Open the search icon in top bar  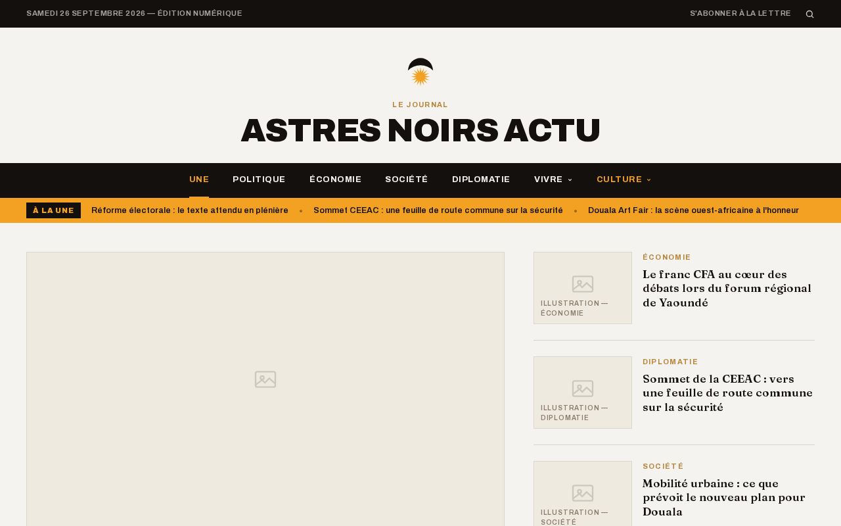[809, 14]
